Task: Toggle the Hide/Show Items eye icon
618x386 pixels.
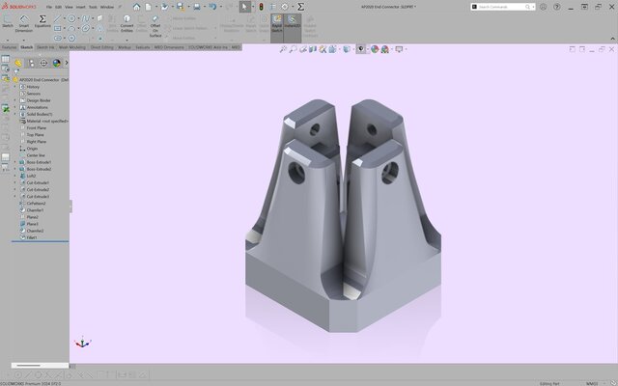Action: [x=361, y=49]
